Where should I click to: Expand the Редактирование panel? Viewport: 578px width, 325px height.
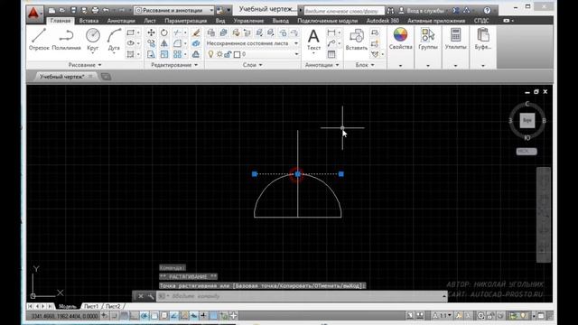pyautogui.click(x=174, y=65)
